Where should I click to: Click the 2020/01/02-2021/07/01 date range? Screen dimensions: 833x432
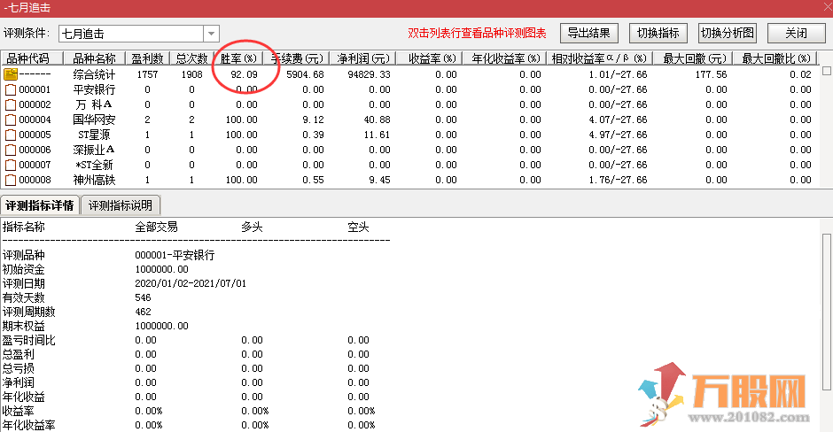coord(191,283)
